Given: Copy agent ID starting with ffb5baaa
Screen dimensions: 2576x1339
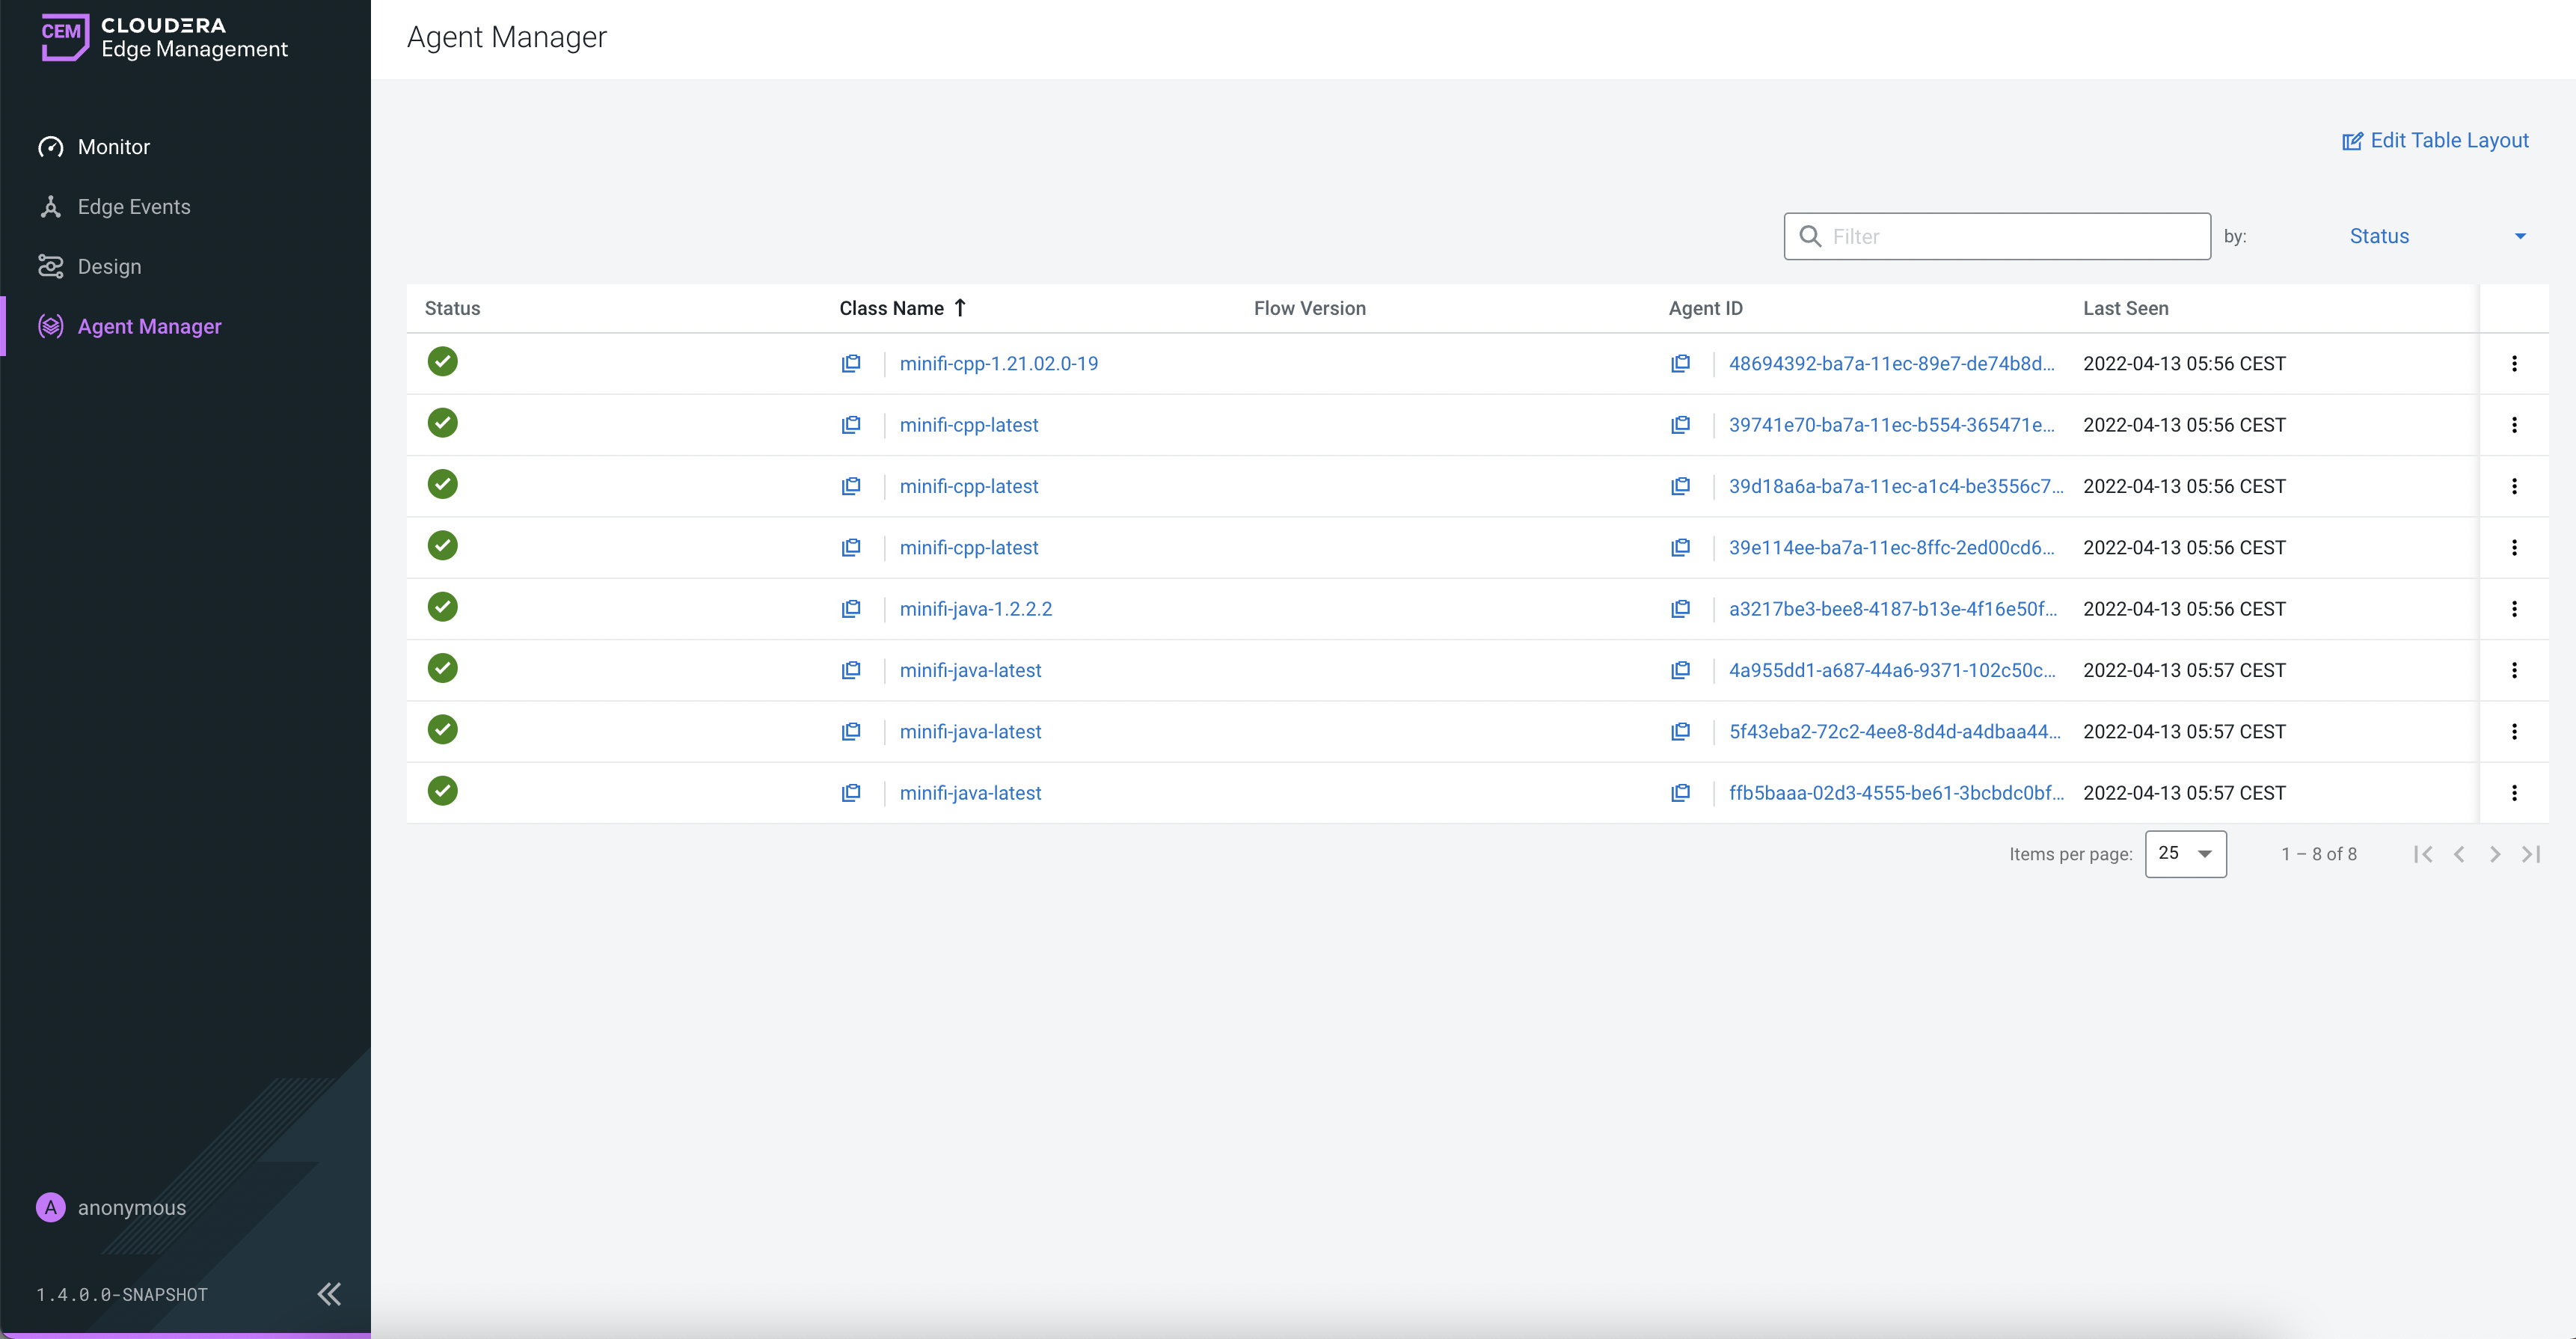Looking at the screenshot, I should [x=1680, y=793].
